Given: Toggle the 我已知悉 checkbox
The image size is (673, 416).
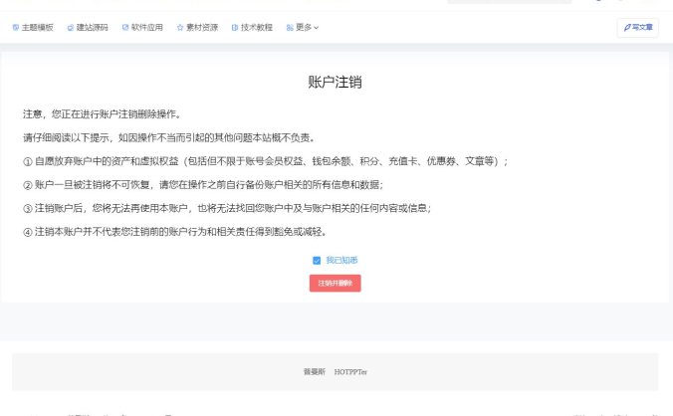Looking at the screenshot, I should [317, 261].
